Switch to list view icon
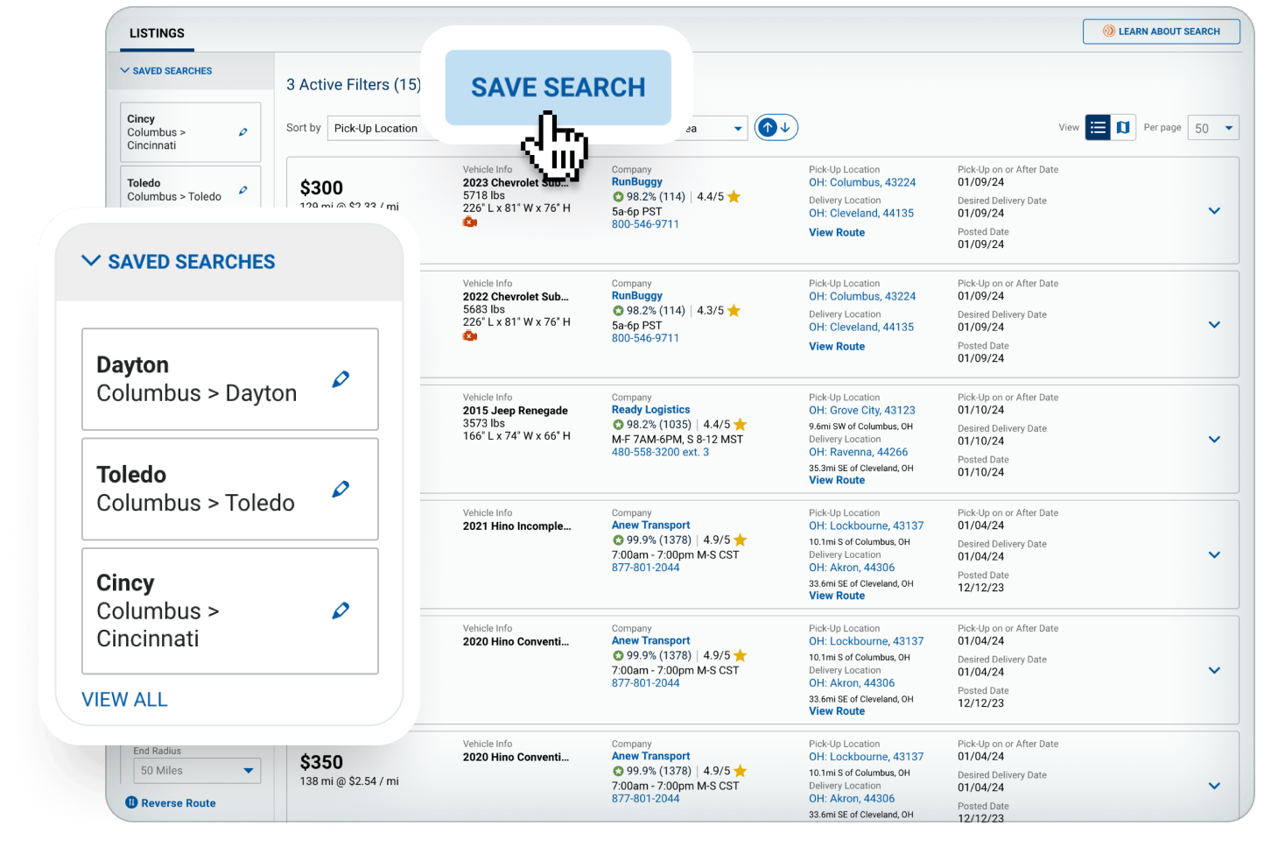The height and width of the screenshot is (847, 1271). [1098, 128]
